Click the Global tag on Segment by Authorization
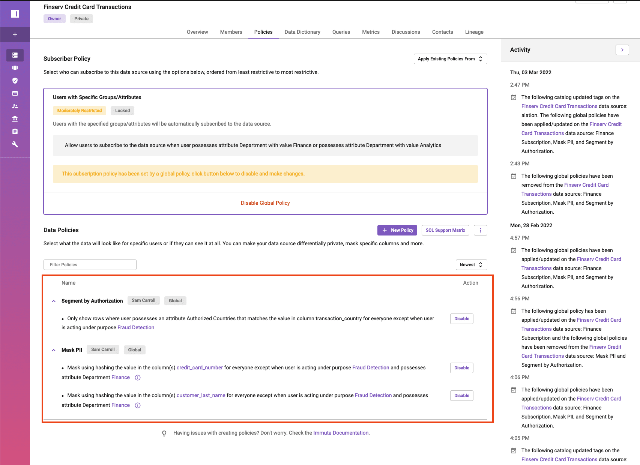Screen dimensions: 640x465 coord(175,301)
